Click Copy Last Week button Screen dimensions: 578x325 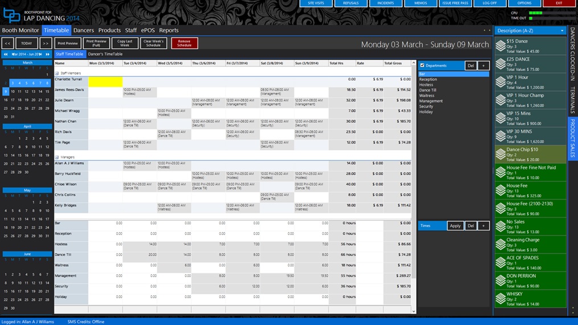(125, 43)
